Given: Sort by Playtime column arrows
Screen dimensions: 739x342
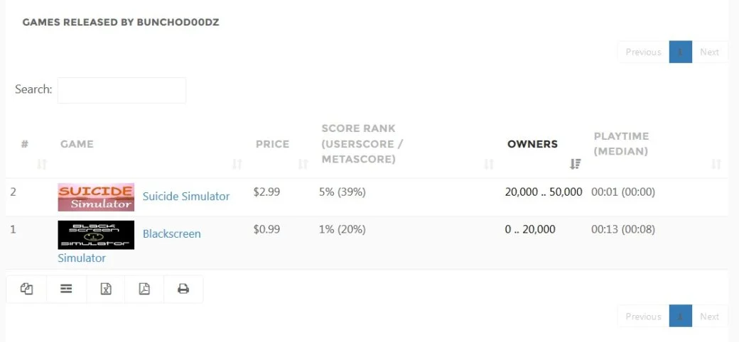Looking at the screenshot, I should [x=716, y=164].
